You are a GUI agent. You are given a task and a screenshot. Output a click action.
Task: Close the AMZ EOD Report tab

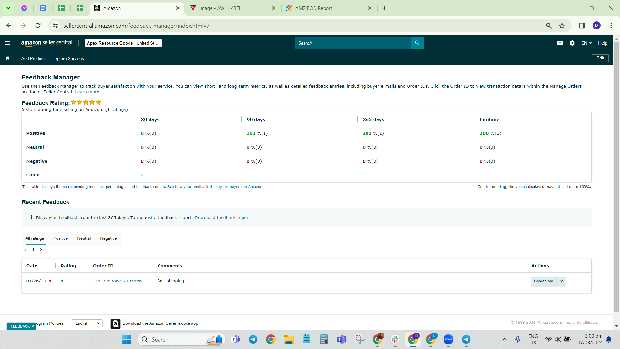pyautogui.click(x=370, y=8)
